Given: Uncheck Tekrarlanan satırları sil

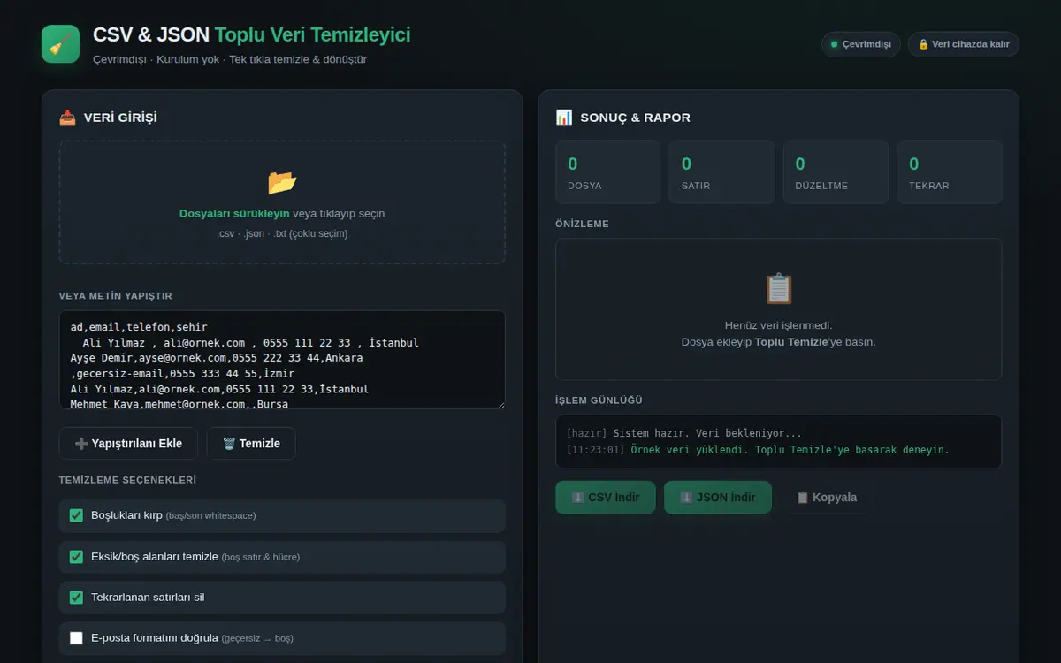Looking at the screenshot, I should [x=76, y=598].
